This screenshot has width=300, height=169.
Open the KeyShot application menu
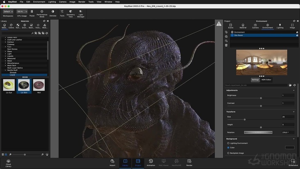(12, 2)
